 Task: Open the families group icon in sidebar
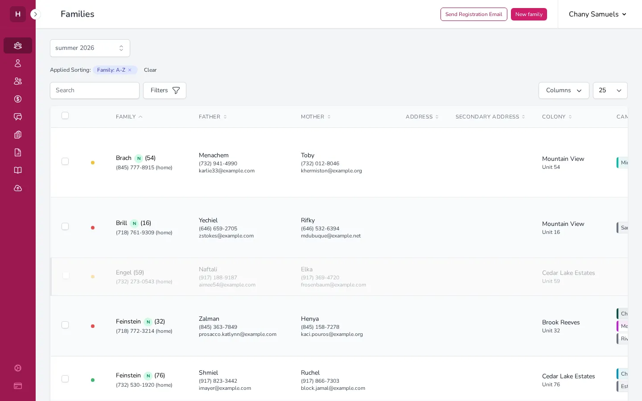pyautogui.click(x=18, y=45)
